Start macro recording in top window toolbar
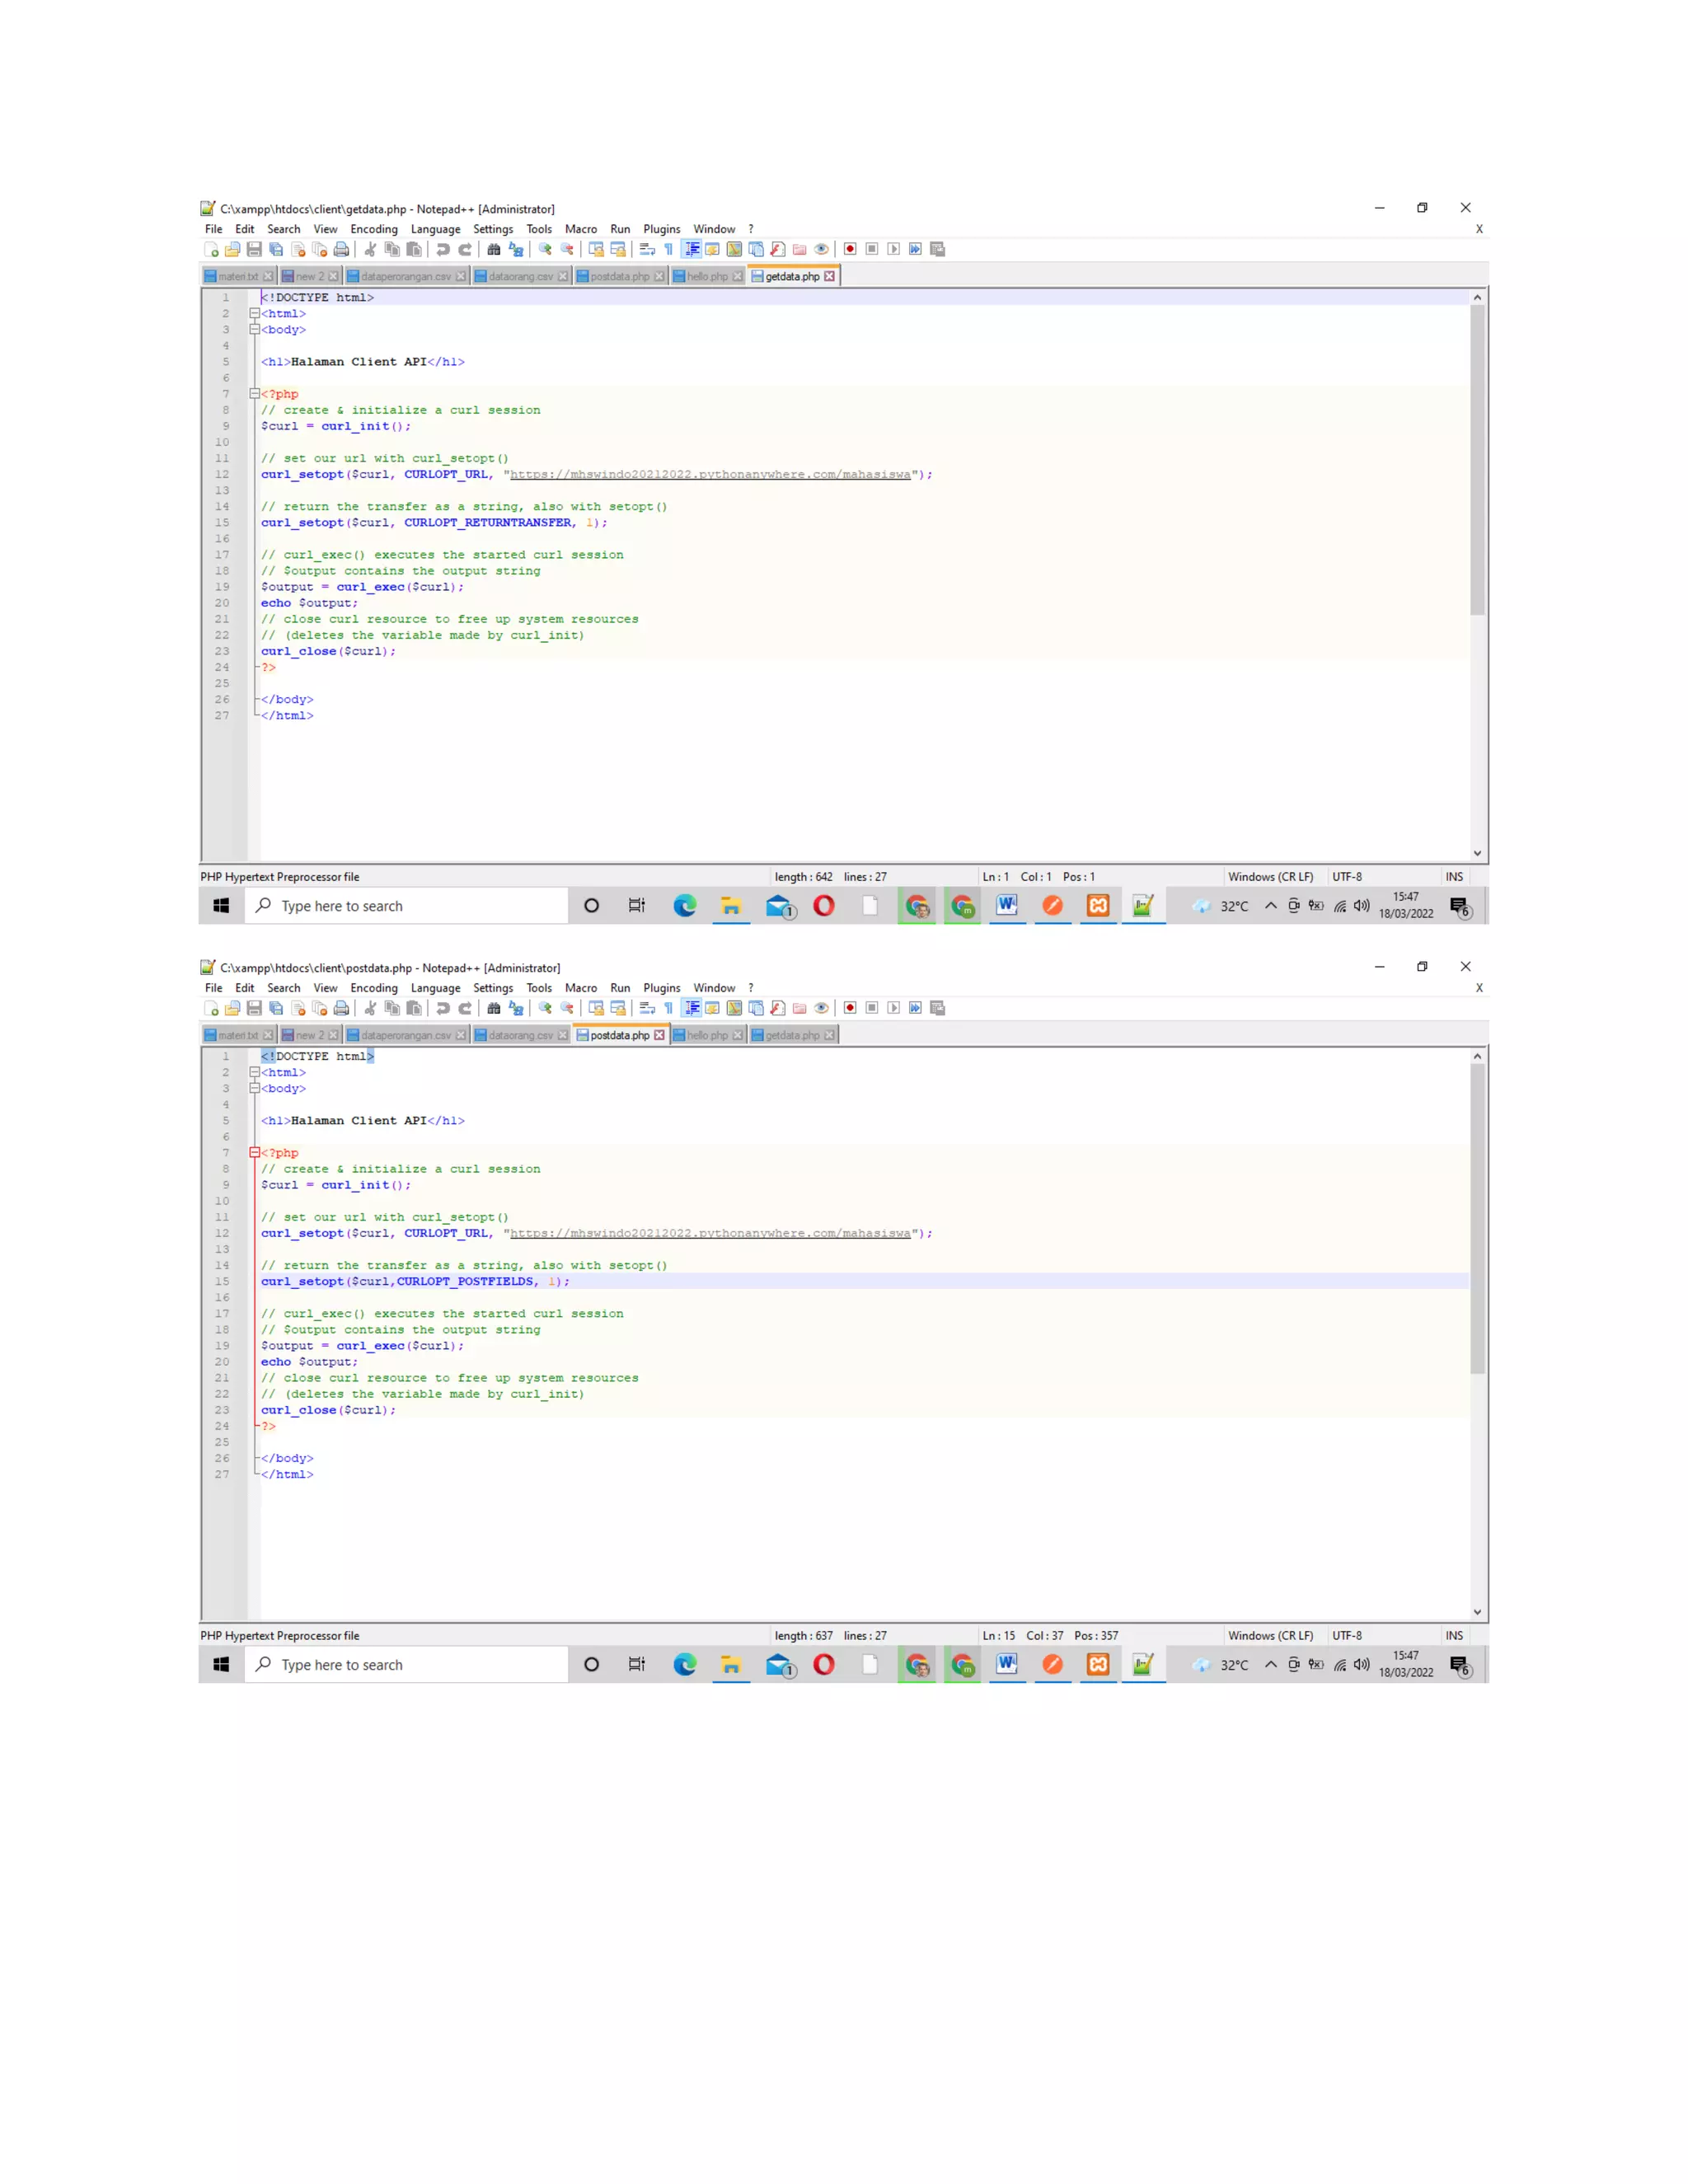The width and height of the screenshot is (1688, 2184). [x=850, y=249]
